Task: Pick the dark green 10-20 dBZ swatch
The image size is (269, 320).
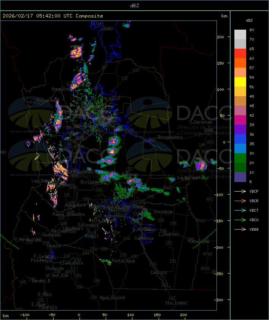Action: point(240,167)
